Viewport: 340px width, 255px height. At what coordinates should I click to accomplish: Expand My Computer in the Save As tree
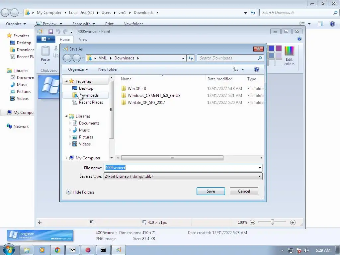[66, 158]
